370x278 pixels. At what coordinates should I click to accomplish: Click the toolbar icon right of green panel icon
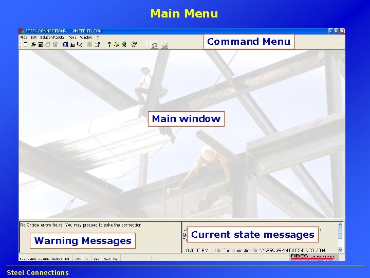97,44
